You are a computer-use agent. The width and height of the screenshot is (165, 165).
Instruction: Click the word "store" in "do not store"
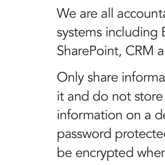pyautogui.click(x=149, y=96)
